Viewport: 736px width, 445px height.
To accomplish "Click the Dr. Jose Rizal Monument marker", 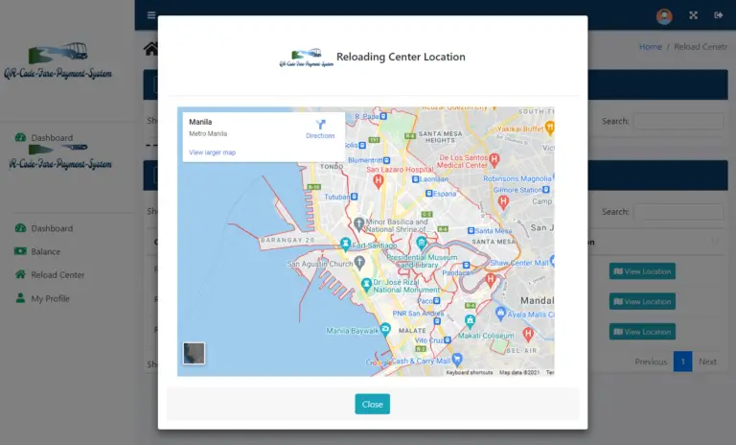I will (366, 284).
